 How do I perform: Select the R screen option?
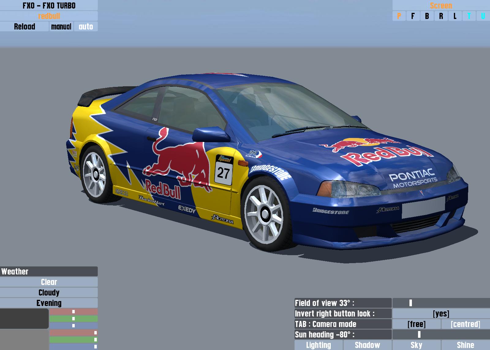pos(441,16)
